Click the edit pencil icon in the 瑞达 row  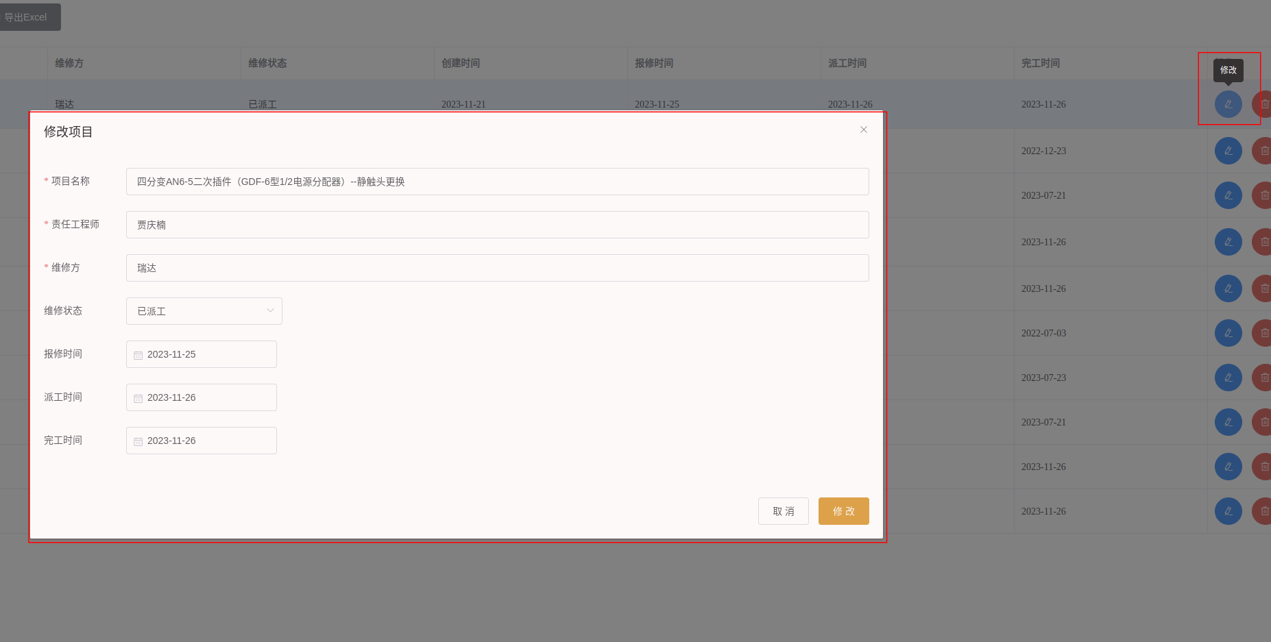click(1228, 104)
